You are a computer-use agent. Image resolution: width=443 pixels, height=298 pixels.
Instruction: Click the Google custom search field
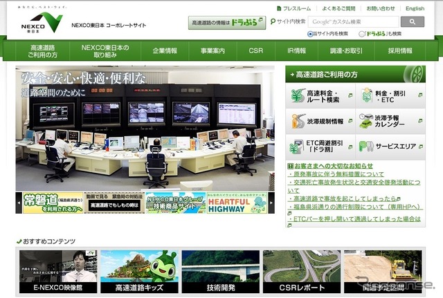pyautogui.click(x=354, y=21)
